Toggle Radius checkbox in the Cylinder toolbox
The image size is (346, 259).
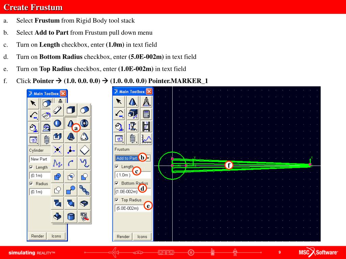click(31, 183)
